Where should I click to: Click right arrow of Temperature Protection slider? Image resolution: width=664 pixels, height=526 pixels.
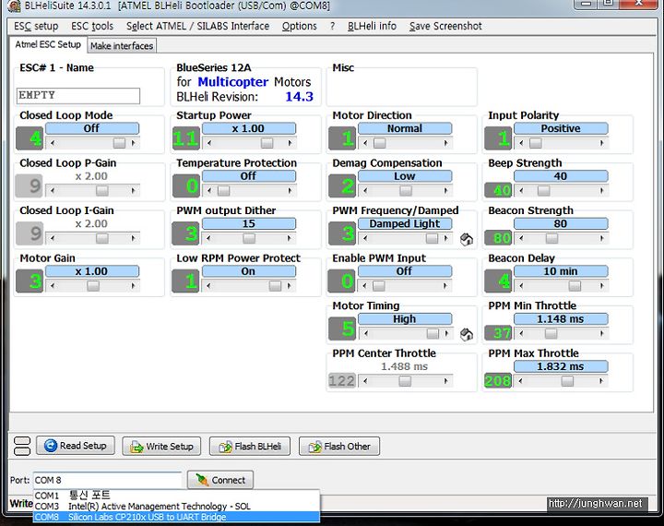(290, 191)
